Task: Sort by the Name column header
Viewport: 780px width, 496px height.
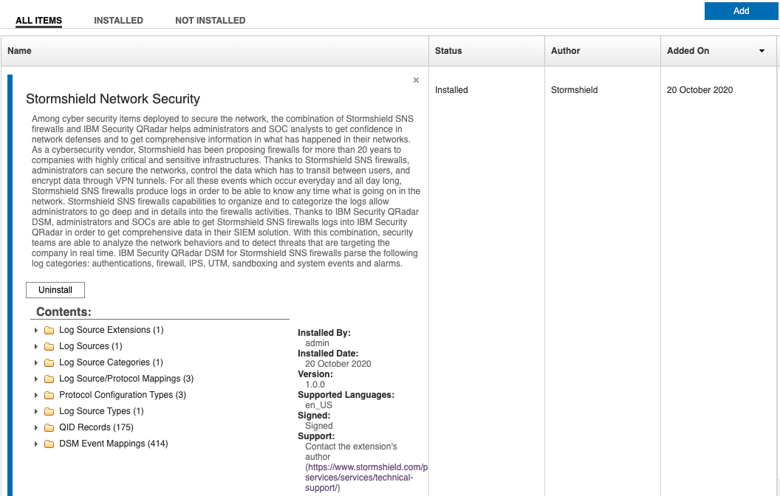Action: (x=20, y=51)
